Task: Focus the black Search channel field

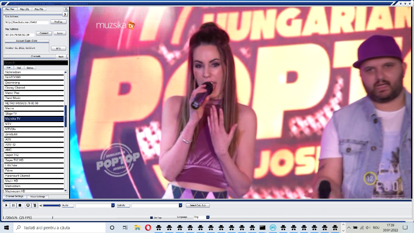Action: click(x=36, y=63)
